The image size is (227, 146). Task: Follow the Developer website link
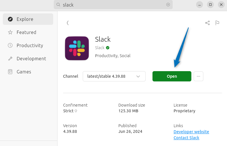click(x=191, y=132)
